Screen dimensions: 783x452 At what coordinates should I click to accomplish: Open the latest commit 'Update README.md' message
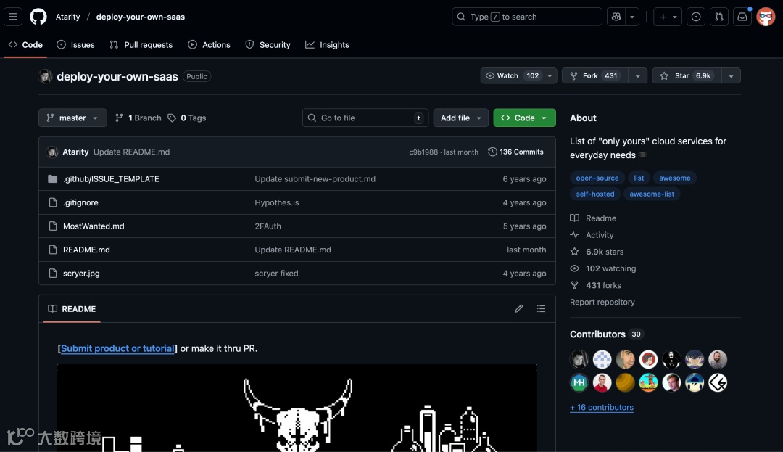tap(131, 152)
